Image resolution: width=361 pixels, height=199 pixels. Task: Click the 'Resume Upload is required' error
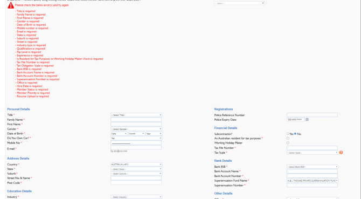tap(32, 97)
